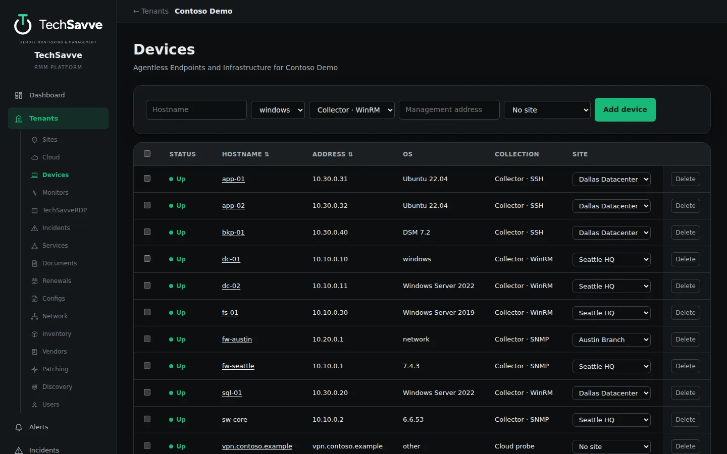Click the Patching sparkle icon

[x=34, y=369]
